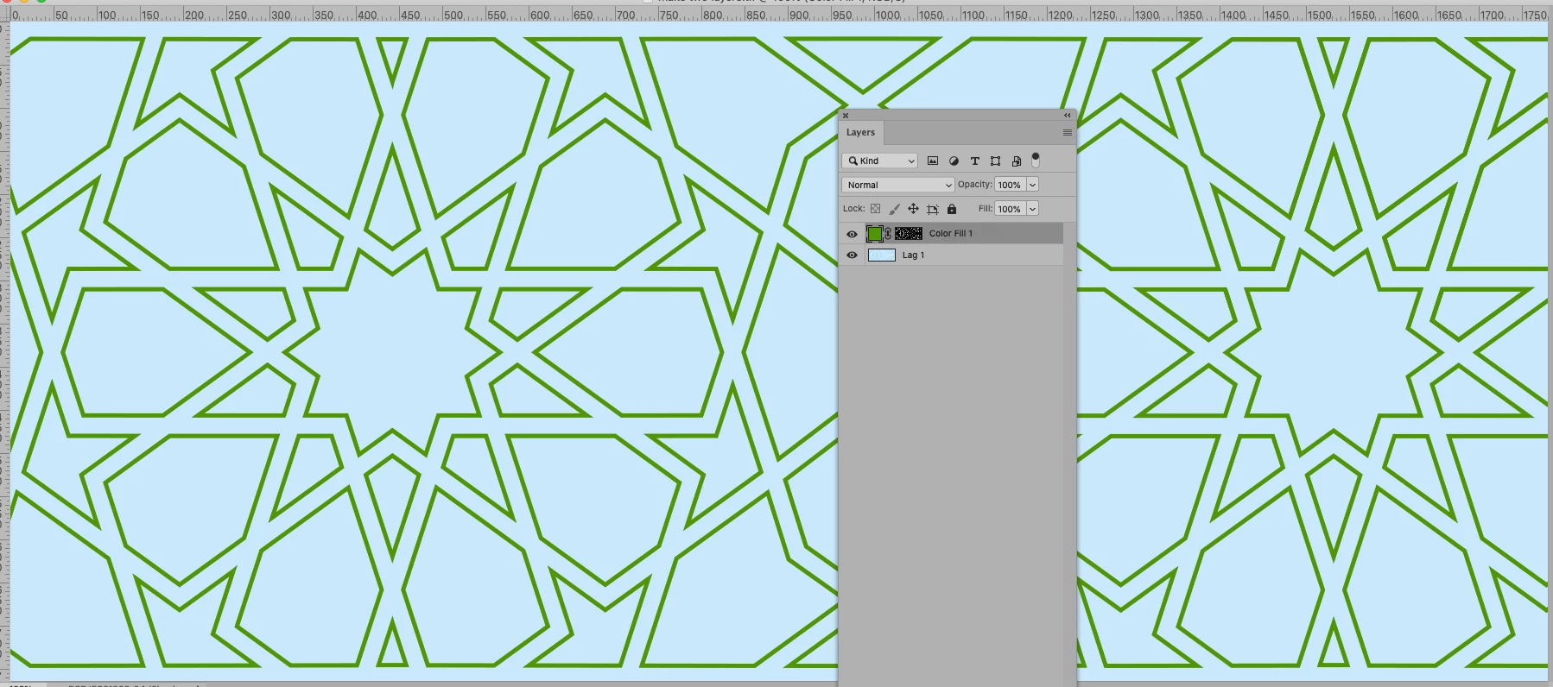This screenshot has width=1553, height=687.
Task: Select the Color Fill 1 layer name
Action: point(950,234)
